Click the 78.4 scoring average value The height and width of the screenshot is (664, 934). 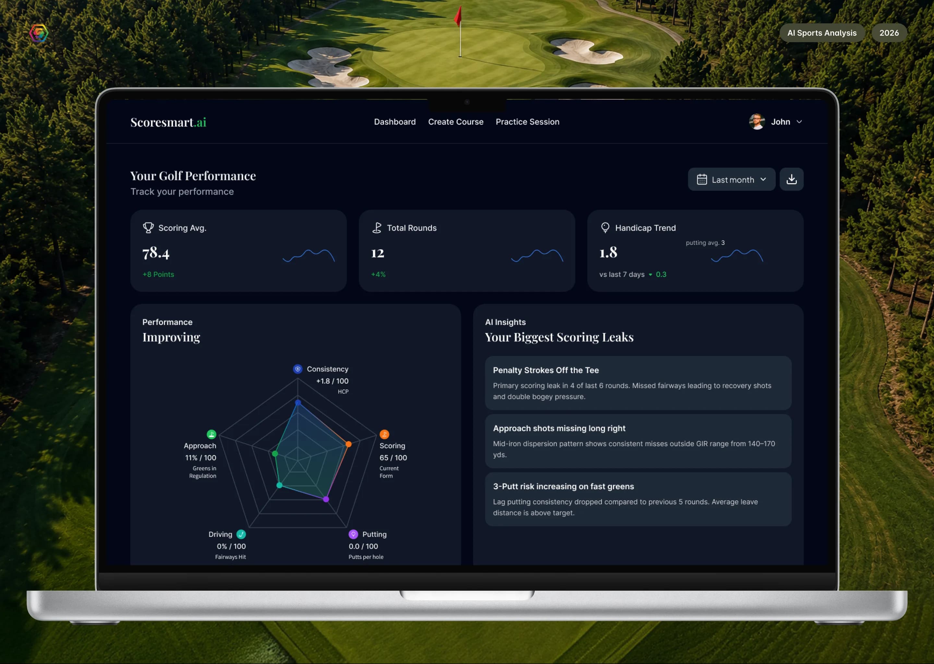click(156, 253)
